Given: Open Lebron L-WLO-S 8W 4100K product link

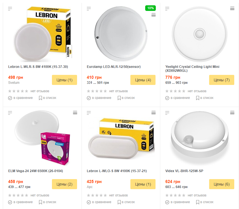Looking at the screenshot, I should [x=117, y=171].
